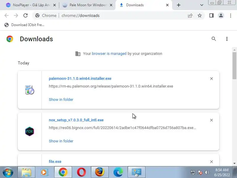Open the browser is managed link
The width and height of the screenshot is (237, 178).
(x=109, y=54)
